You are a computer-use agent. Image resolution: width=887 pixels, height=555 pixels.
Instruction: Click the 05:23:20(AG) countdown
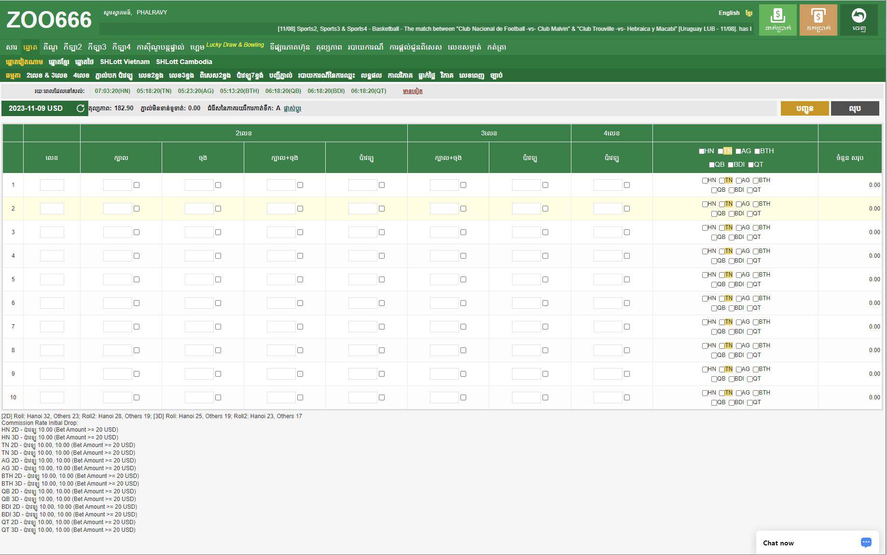pos(195,91)
